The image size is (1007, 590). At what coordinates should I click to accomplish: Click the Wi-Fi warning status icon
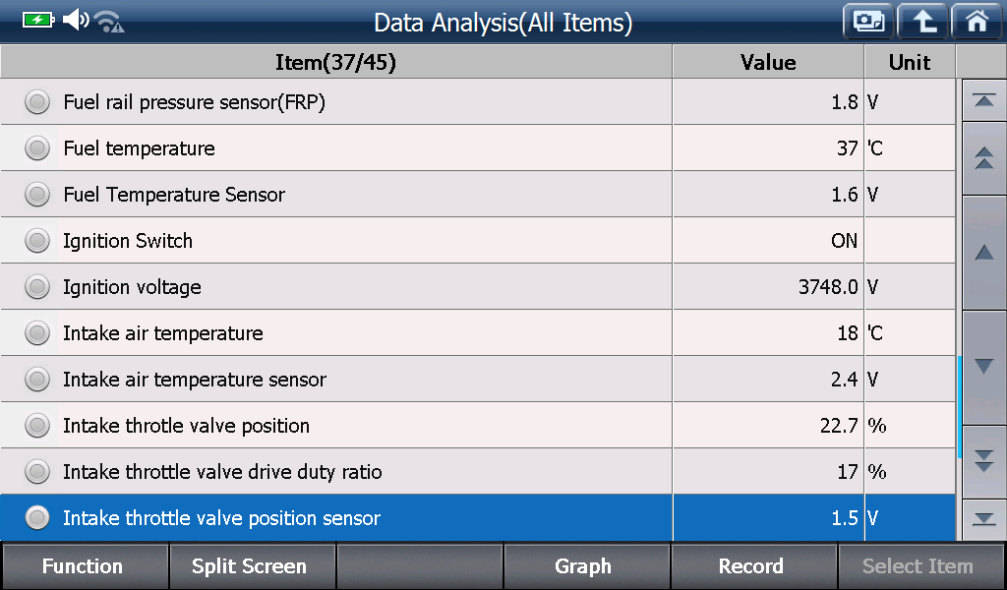pyautogui.click(x=109, y=22)
